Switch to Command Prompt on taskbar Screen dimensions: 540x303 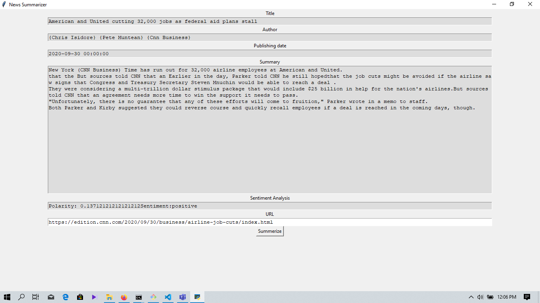139,297
